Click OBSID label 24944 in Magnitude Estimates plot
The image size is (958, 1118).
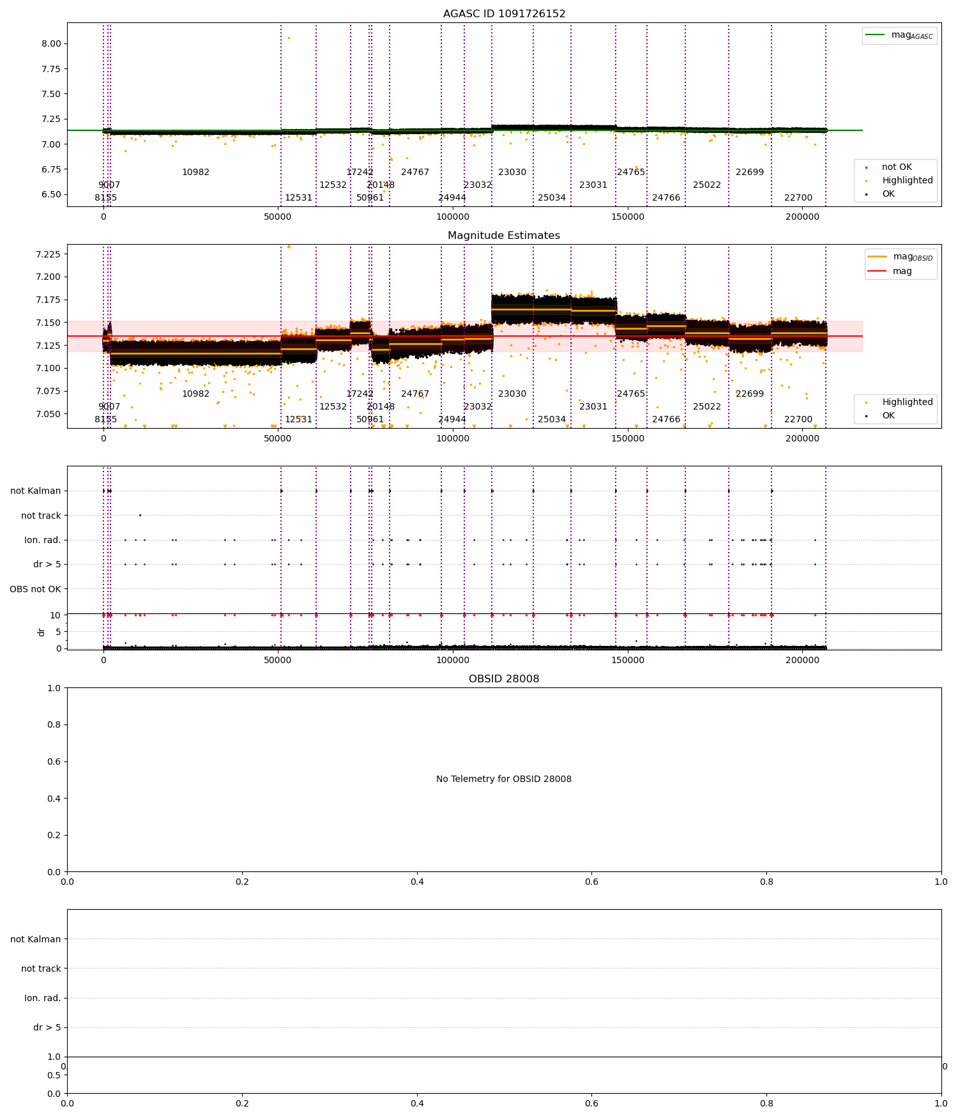[452, 420]
